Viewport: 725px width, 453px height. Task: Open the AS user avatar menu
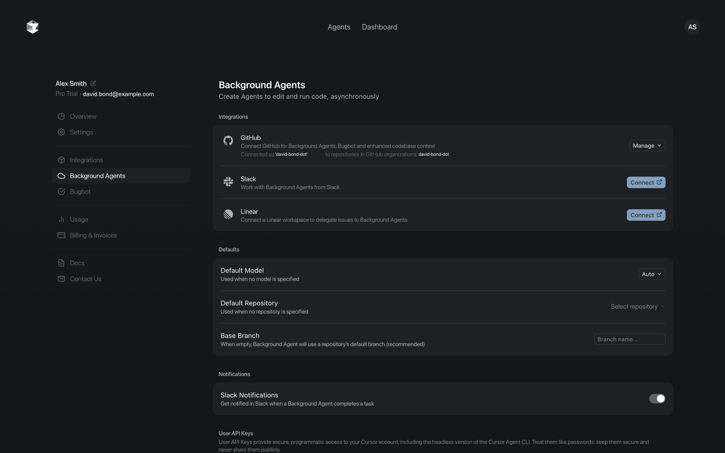(x=692, y=27)
